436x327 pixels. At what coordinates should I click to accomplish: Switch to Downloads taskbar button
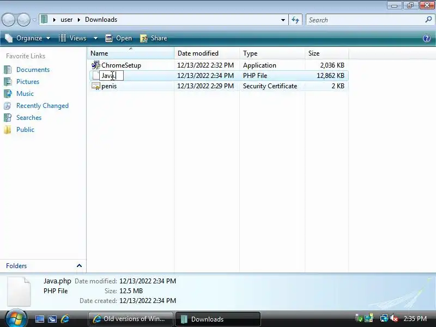[218, 319]
